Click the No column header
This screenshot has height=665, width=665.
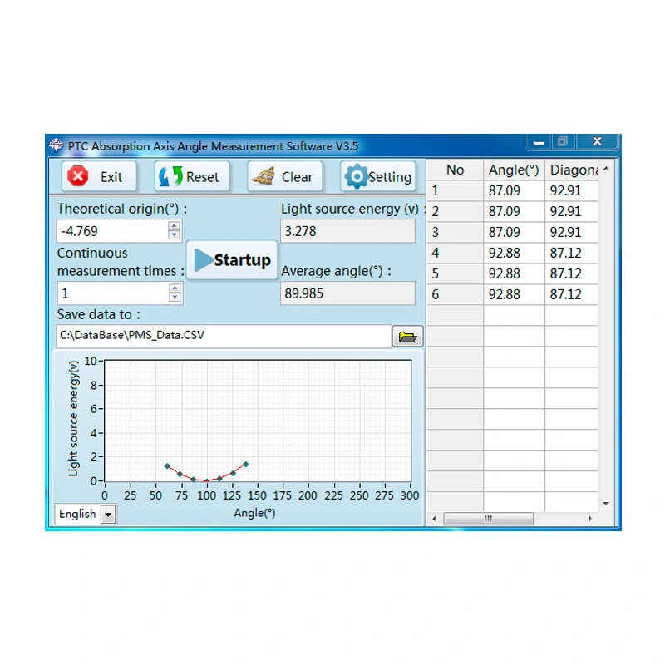tap(455, 170)
